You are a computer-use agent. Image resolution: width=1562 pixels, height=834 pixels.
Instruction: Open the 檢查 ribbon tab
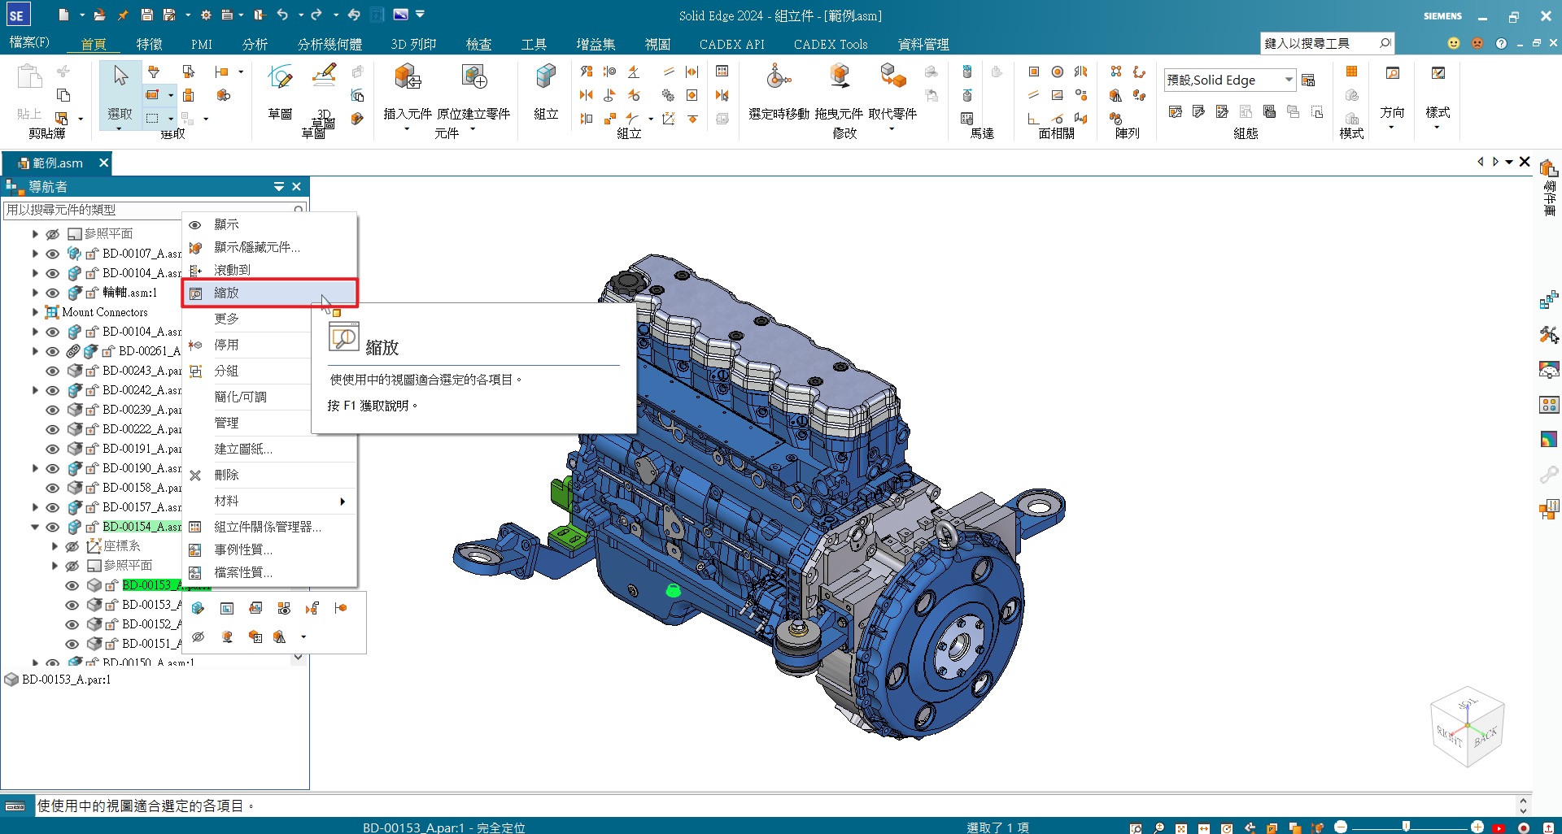coord(478,44)
